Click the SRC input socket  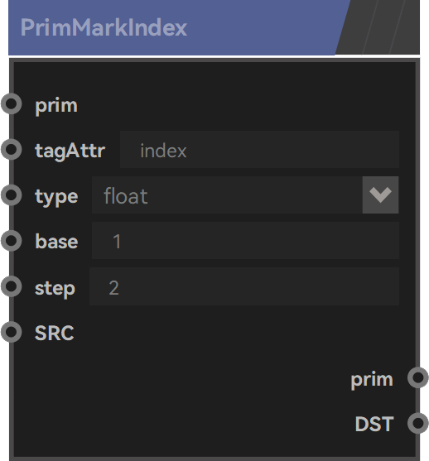tap(12, 332)
